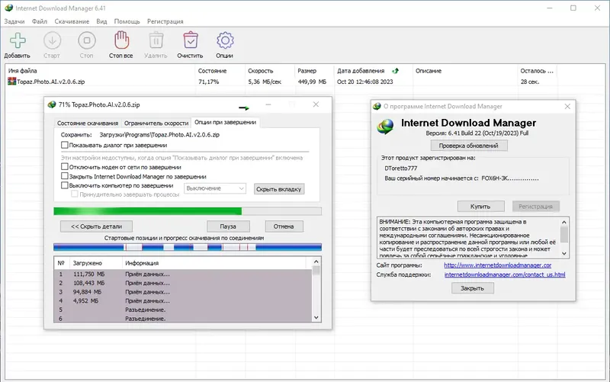
Task: Click the archive icon beside Topaz.Photo.AI.v2.0.6.zip
Action: 12,82
